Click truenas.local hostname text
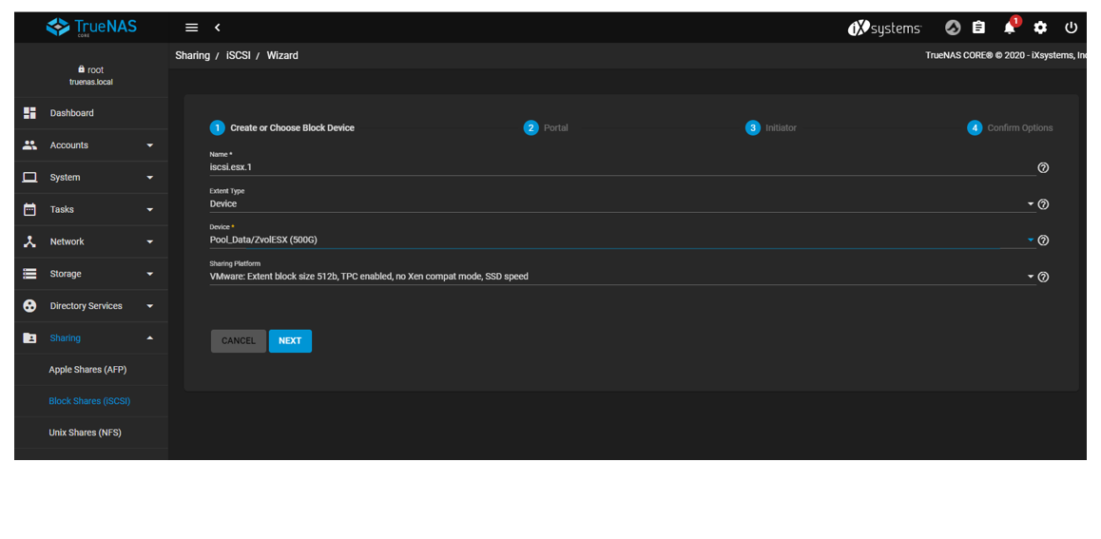 tap(91, 82)
